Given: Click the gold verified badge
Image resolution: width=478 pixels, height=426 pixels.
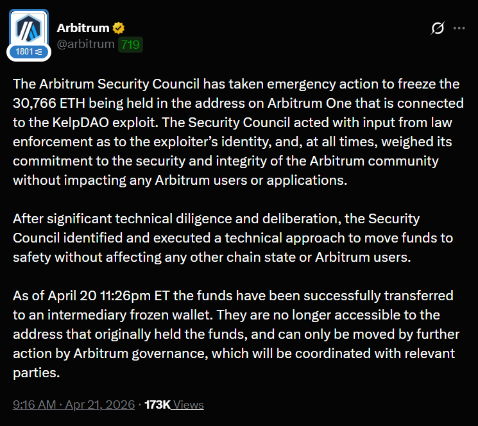Looking at the screenshot, I should coord(119,28).
